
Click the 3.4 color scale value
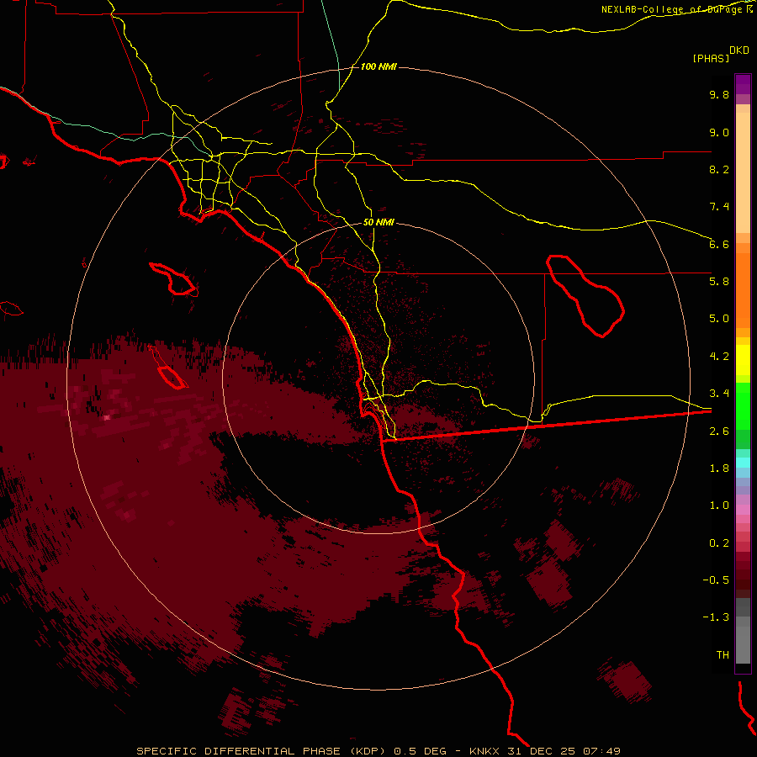pos(719,394)
